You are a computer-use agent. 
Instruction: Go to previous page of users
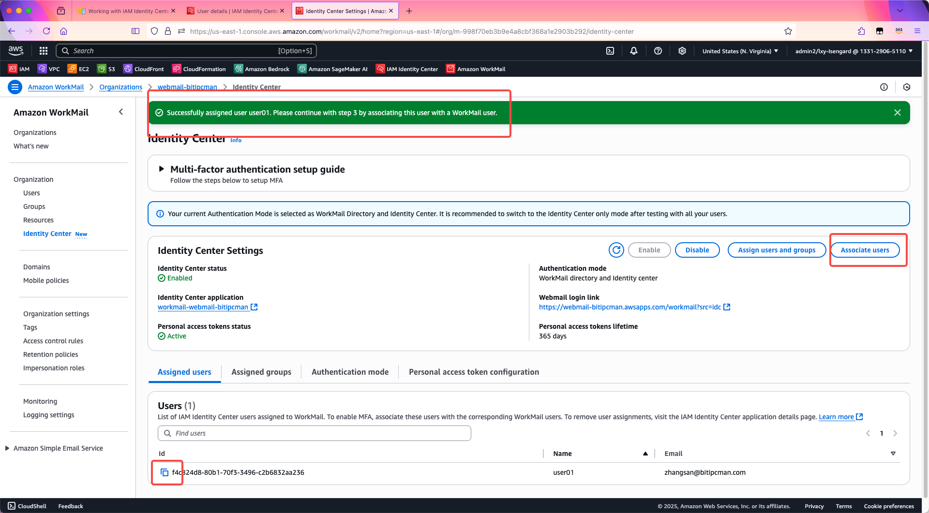868,433
